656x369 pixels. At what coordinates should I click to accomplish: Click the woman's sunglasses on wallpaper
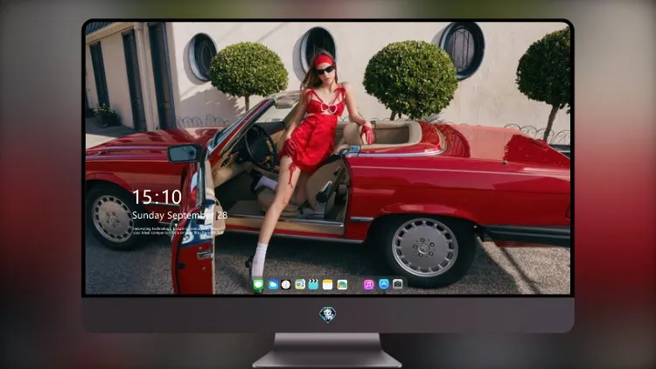pyautogui.click(x=325, y=70)
